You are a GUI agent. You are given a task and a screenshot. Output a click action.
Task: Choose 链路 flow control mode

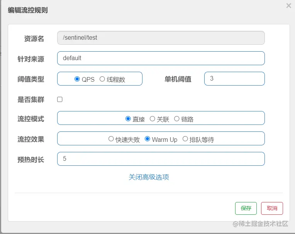tap(177, 119)
